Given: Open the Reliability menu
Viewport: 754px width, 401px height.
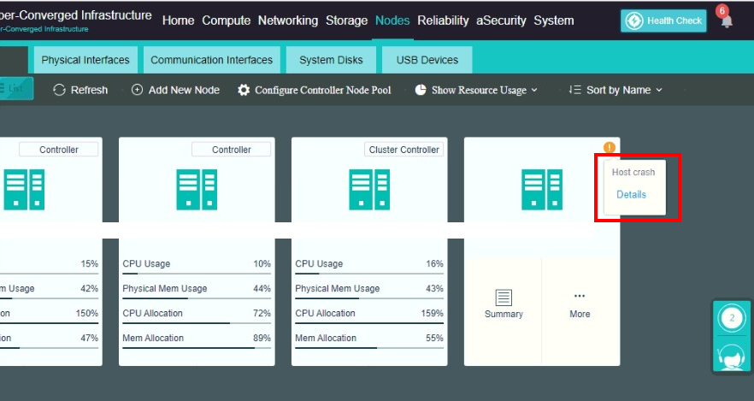Looking at the screenshot, I should pos(443,21).
